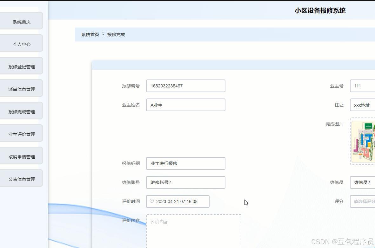Select 系统首页 in the sidebar
This screenshot has height=248, width=375.
tap(21, 21)
